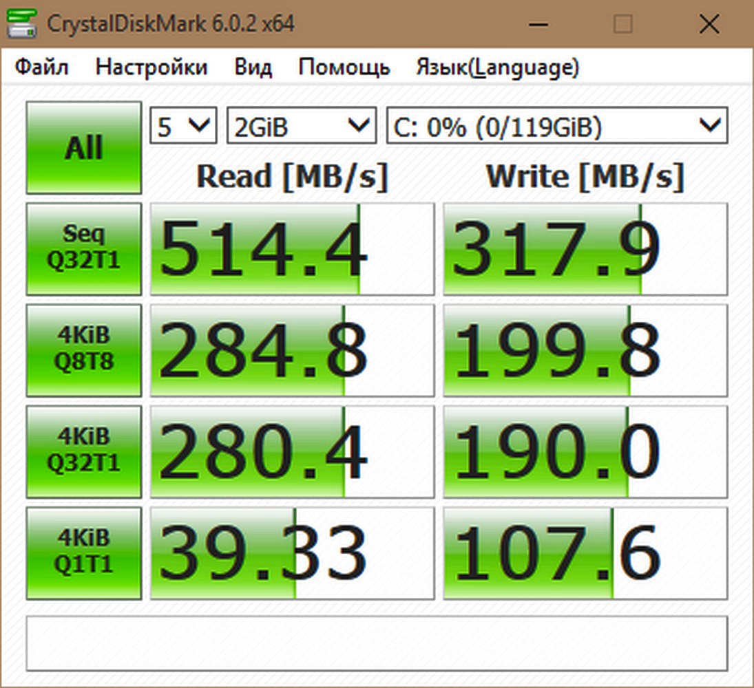This screenshot has width=754, height=688.
Task: Click the 4KiB Q1T1 read result 39.33
Action: pyautogui.click(x=291, y=552)
